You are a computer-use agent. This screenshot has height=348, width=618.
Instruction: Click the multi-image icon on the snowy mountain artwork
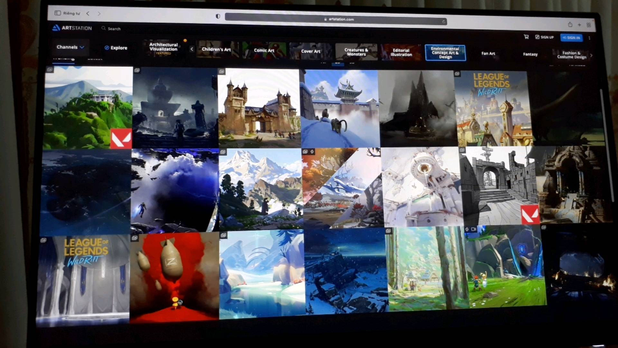(x=223, y=152)
